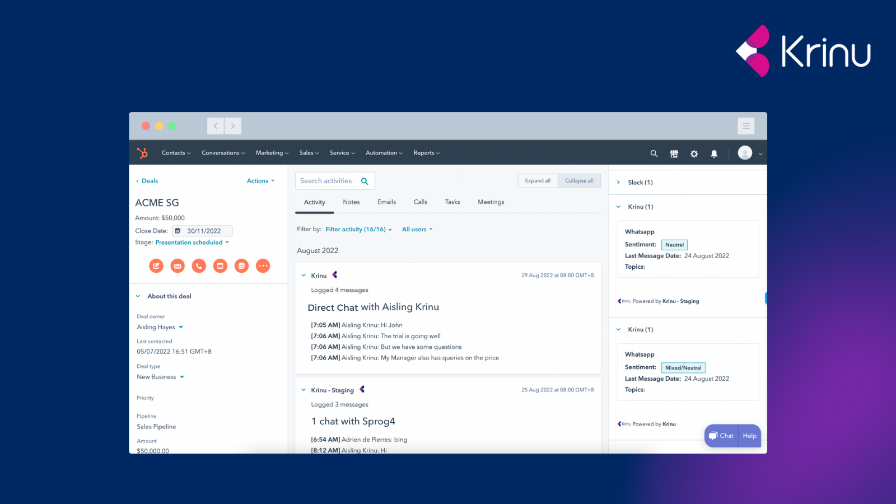Click the orange schedule meeting calendar icon
896x504 pixels.
click(x=241, y=266)
